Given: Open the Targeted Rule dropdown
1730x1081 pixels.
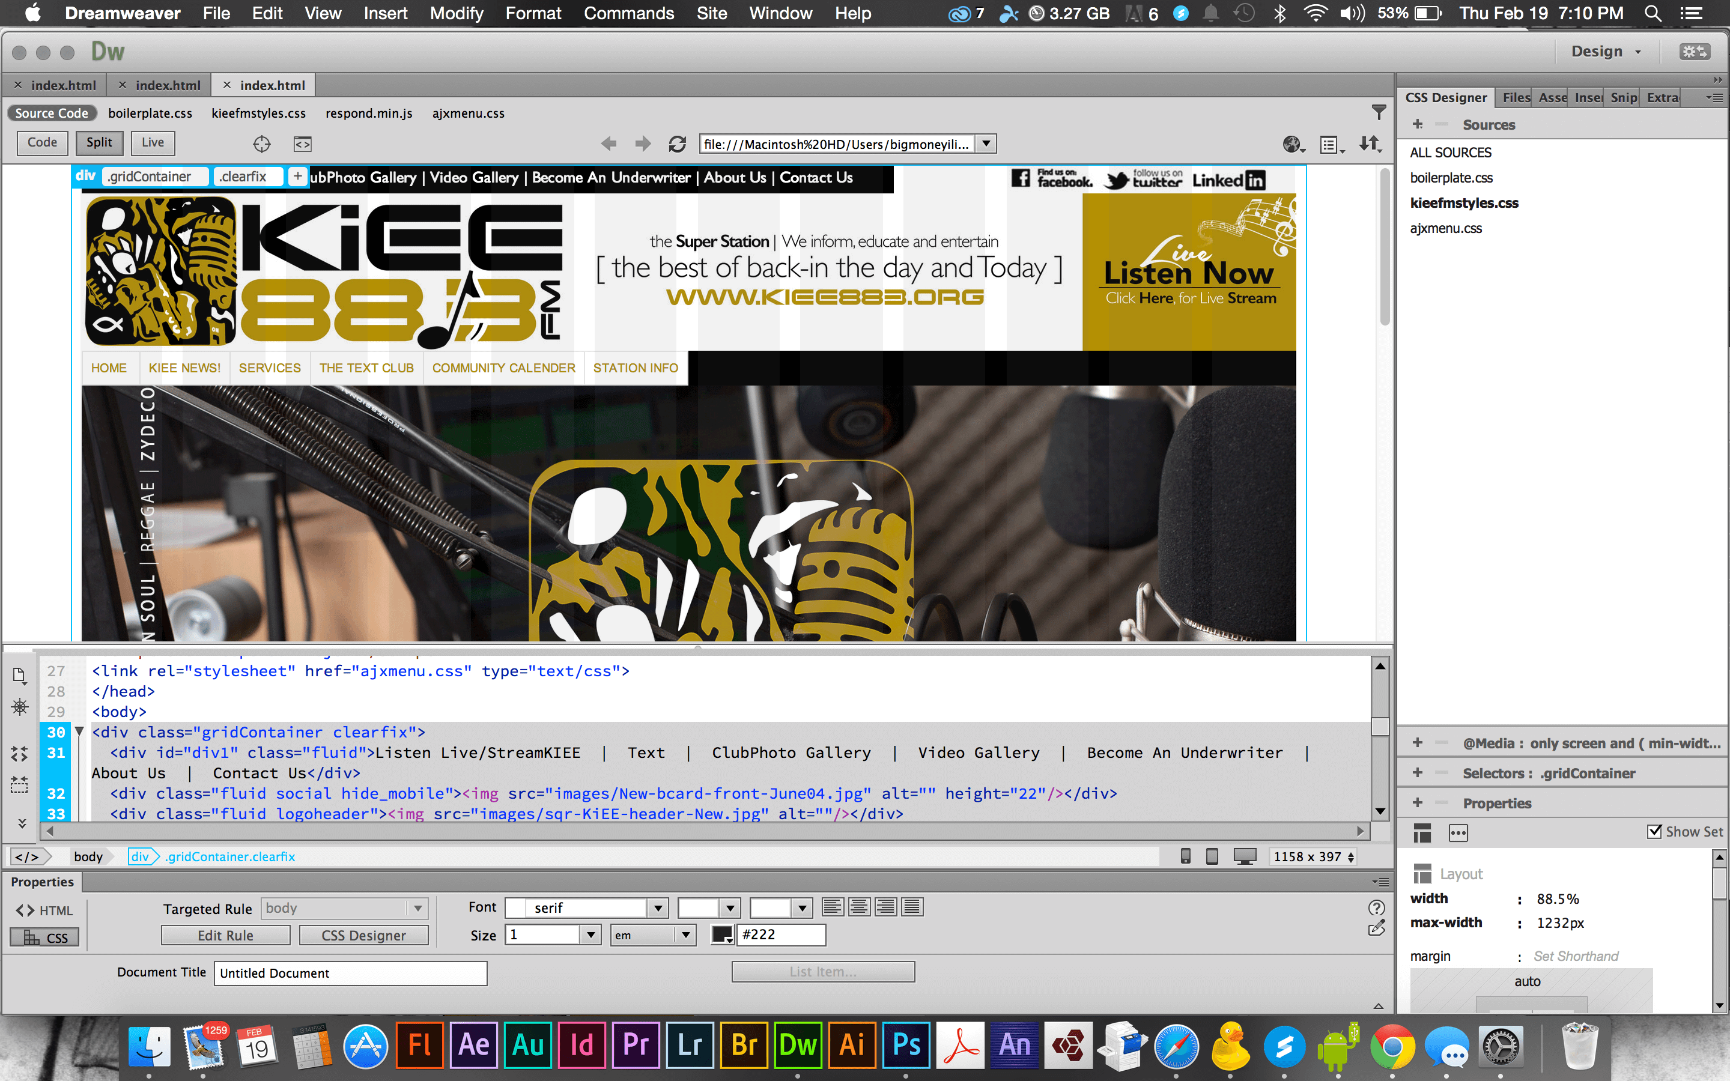Looking at the screenshot, I should coord(417,908).
